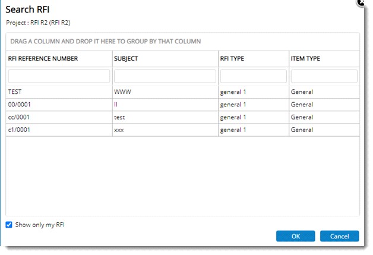Screen dimensions: 373x255
Task: Click the WWW subject cell
Action: coord(121,92)
